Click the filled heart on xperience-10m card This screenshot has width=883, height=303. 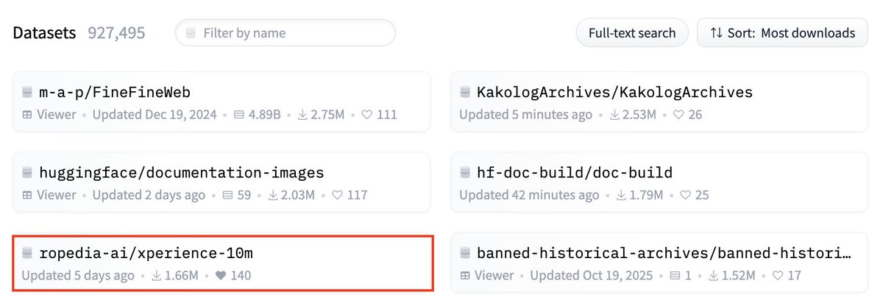tap(219, 276)
